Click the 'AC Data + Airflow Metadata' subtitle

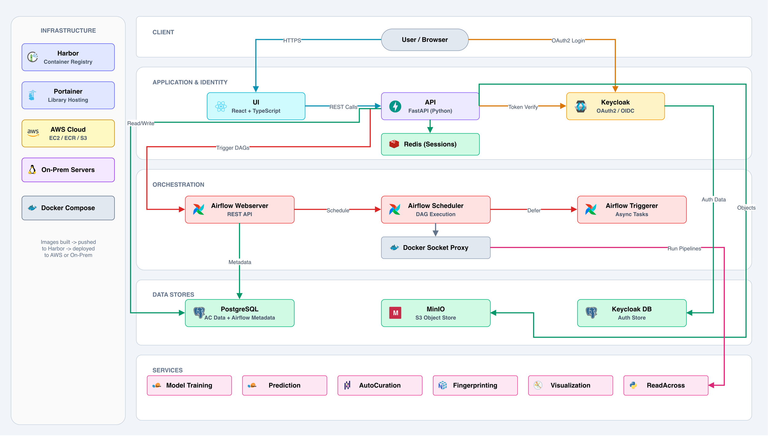pyautogui.click(x=240, y=318)
